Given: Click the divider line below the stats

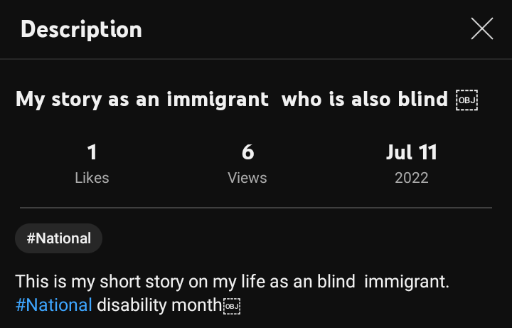Looking at the screenshot, I should pyautogui.click(x=256, y=208).
